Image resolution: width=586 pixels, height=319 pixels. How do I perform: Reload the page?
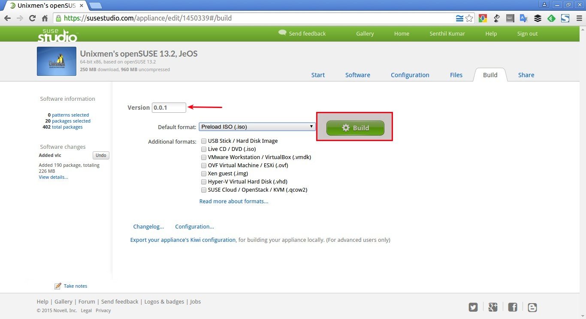pos(32,18)
